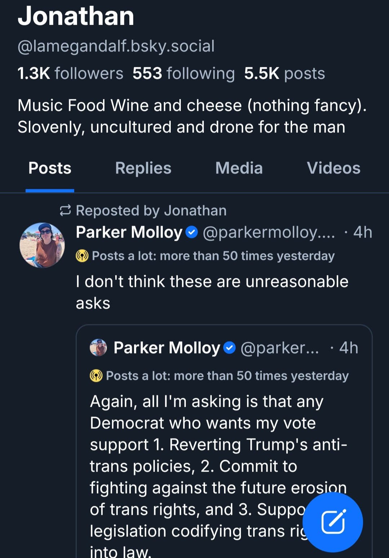Click Parker Molloy's blue verified badge

(x=192, y=232)
